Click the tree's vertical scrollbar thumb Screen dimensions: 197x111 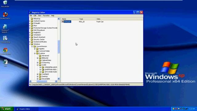coord(58,47)
